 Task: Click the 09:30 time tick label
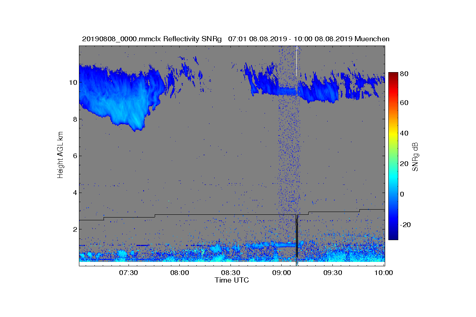coord(332,273)
